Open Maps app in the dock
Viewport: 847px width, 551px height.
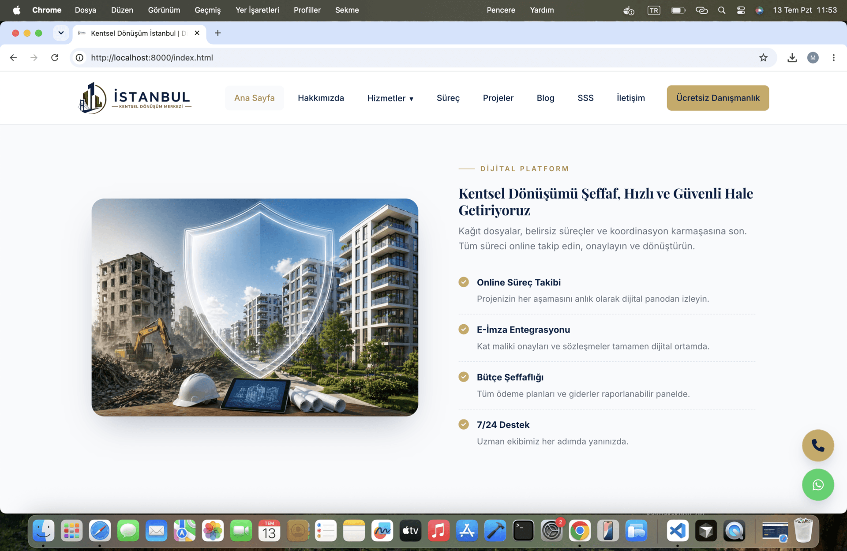pyautogui.click(x=184, y=531)
